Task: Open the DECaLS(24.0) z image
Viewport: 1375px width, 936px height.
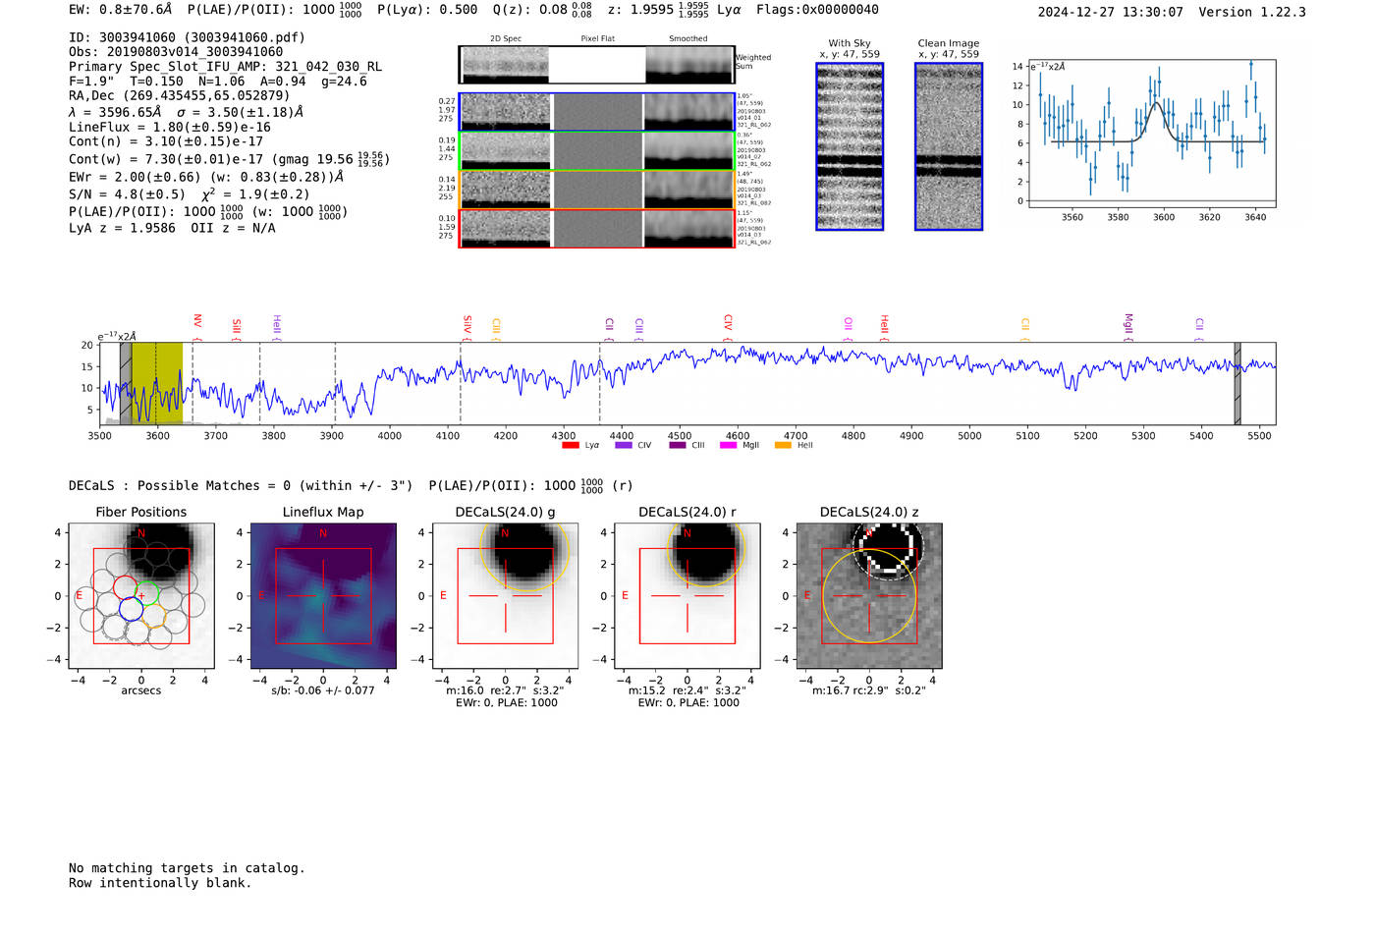Action: point(869,596)
